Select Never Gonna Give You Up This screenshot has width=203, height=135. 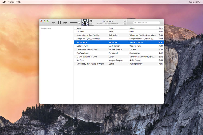(x=88, y=35)
